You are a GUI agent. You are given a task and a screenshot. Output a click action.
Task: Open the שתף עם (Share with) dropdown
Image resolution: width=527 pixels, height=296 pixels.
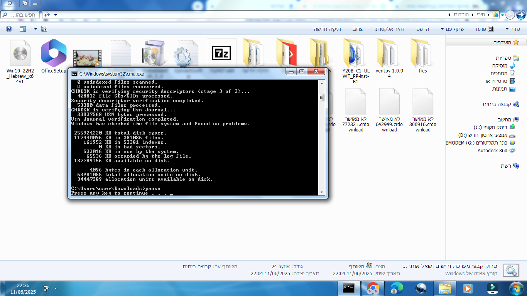[453, 29]
